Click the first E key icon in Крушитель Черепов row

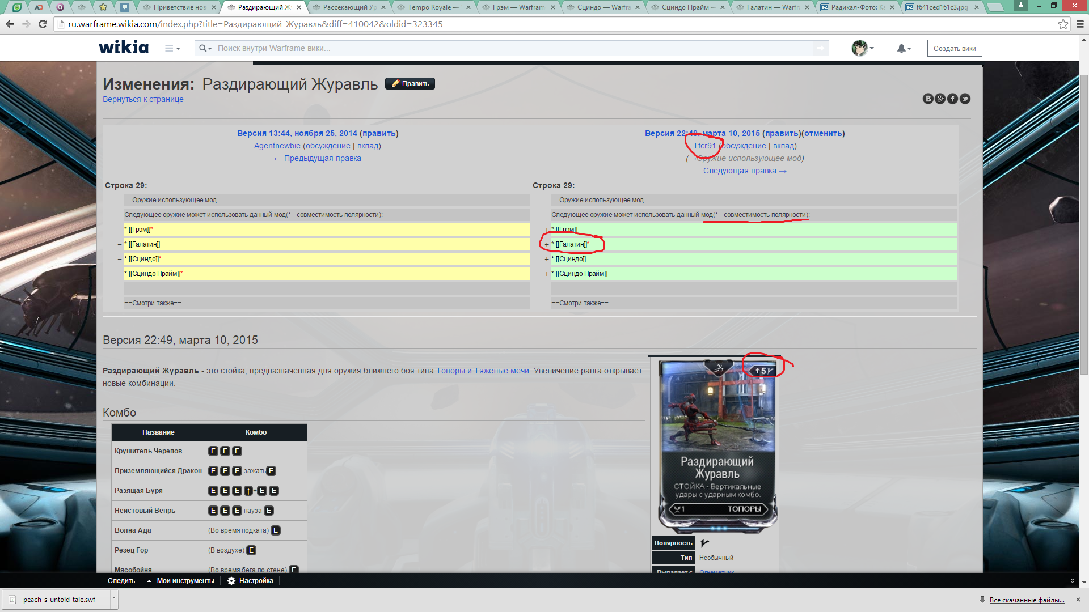213,451
